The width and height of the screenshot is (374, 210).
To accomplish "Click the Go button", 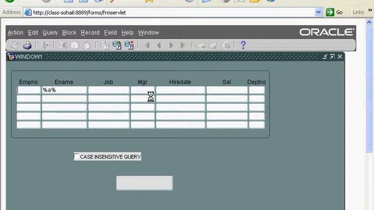I will coord(334,12).
